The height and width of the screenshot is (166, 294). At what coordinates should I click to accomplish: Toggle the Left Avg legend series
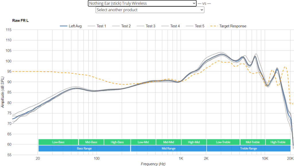(x=71, y=26)
